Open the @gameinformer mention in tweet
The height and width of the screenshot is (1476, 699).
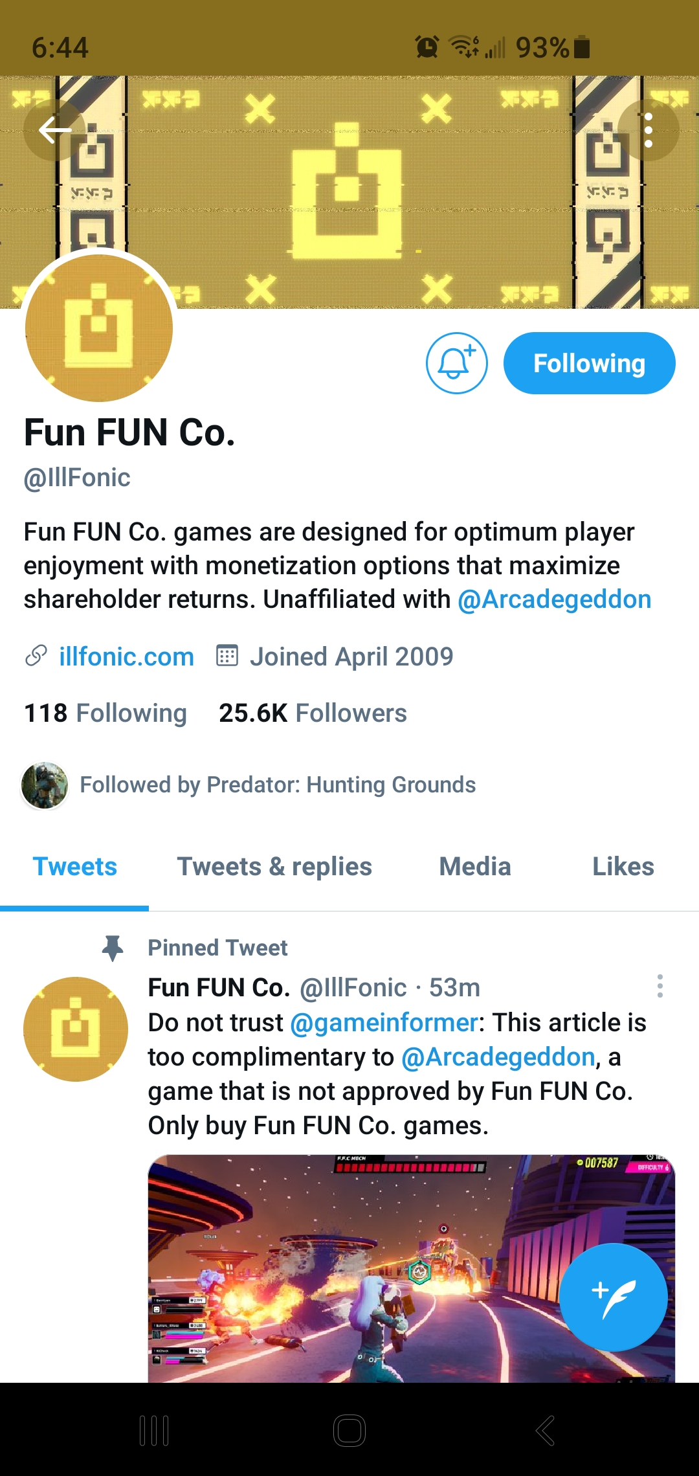tap(384, 1023)
